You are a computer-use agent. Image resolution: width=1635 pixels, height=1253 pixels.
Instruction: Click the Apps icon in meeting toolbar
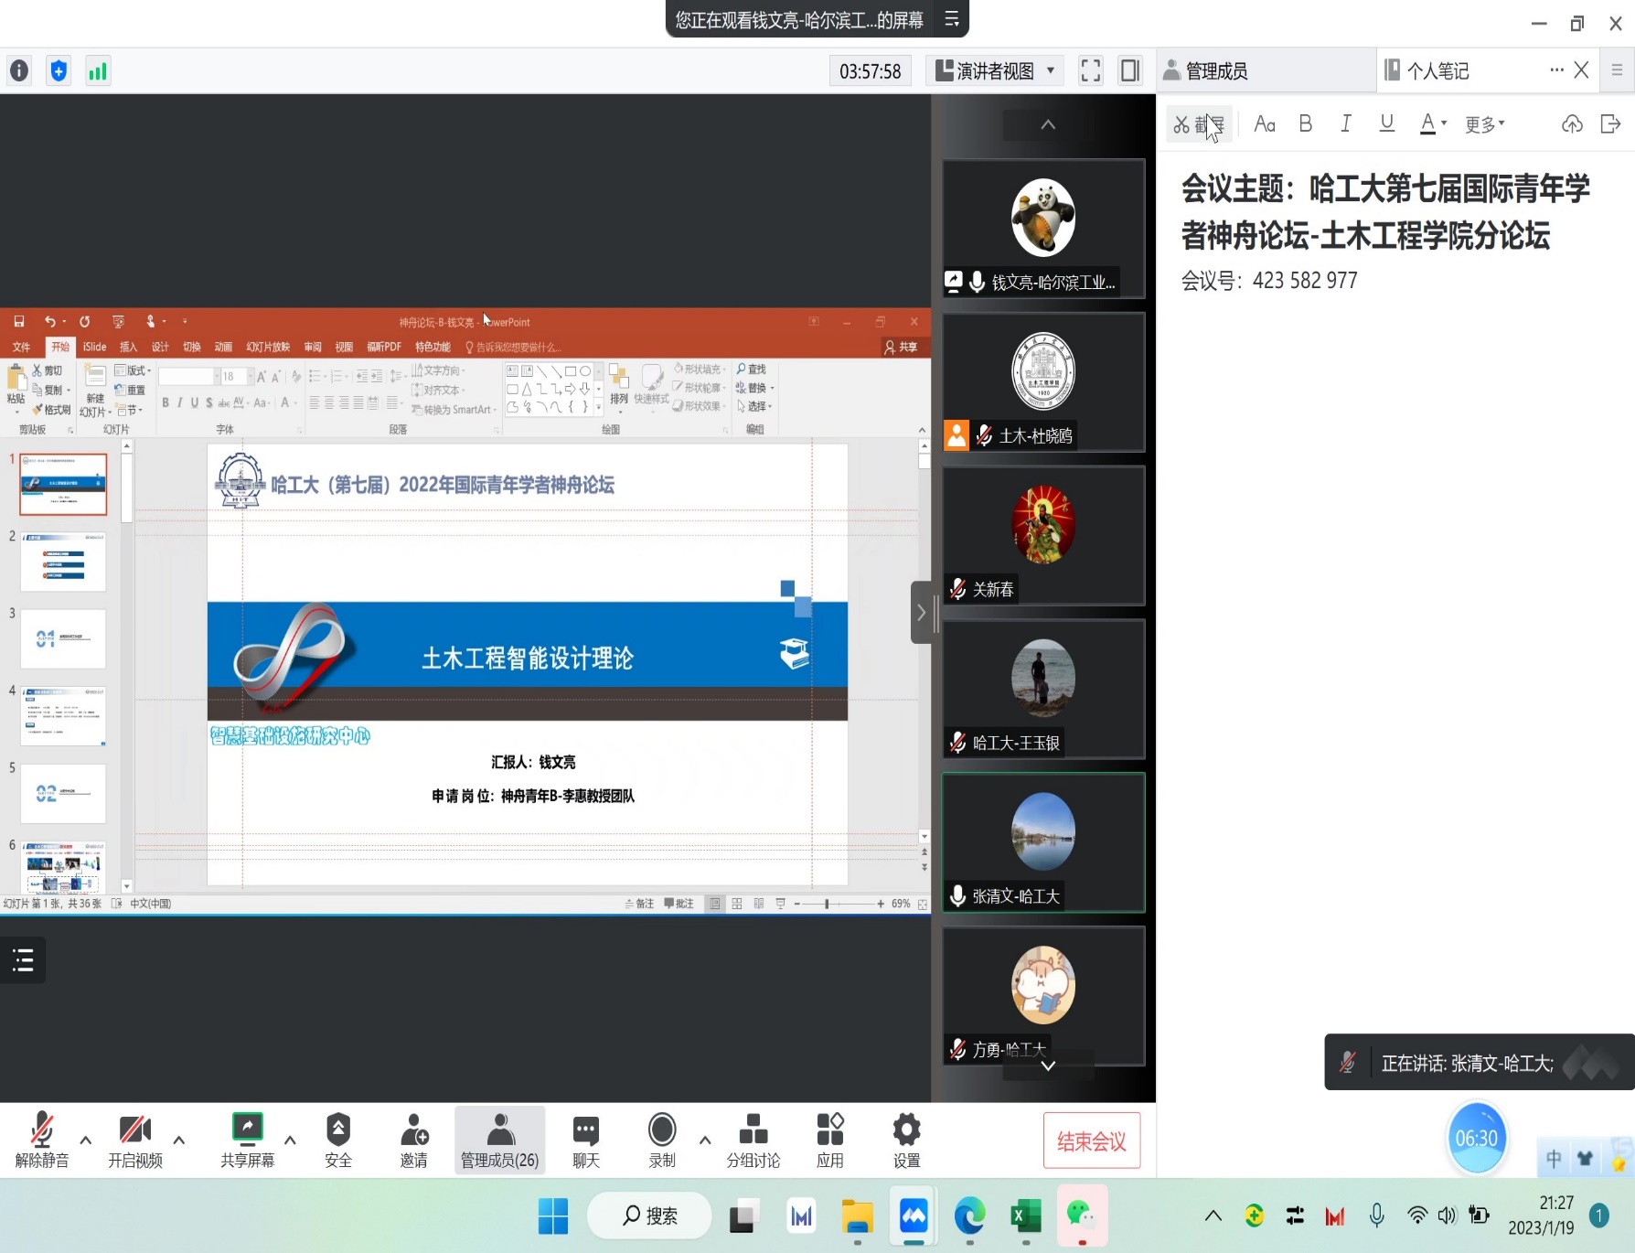tap(829, 1140)
